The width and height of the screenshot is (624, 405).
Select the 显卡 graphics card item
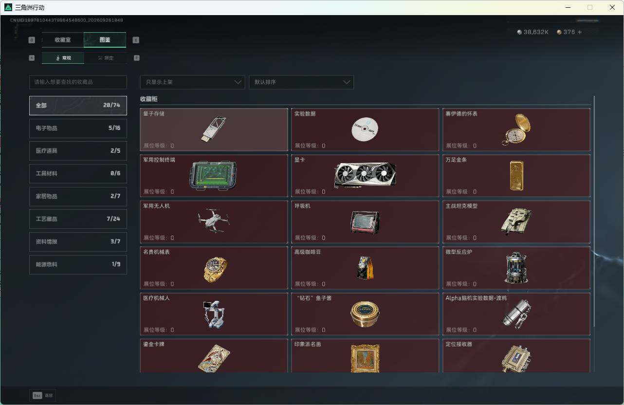tap(365, 176)
